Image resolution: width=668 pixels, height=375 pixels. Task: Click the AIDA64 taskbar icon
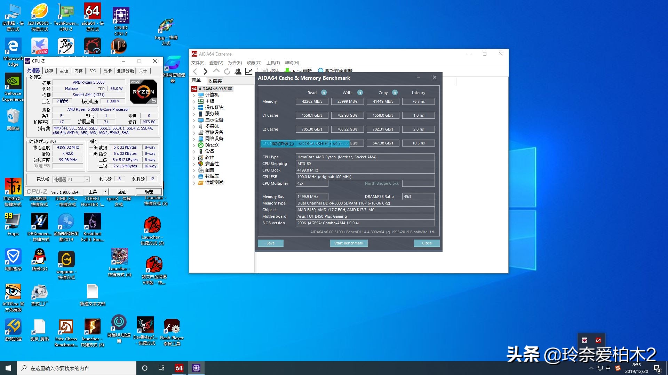(x=179, y=368)
